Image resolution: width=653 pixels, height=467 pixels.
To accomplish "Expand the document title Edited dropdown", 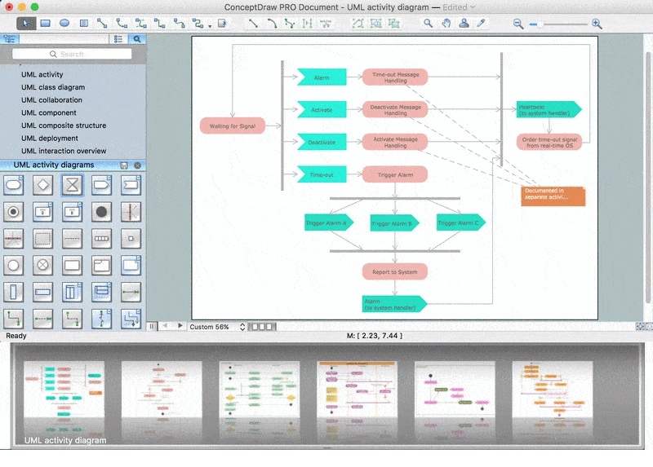I will click(473, 7).
